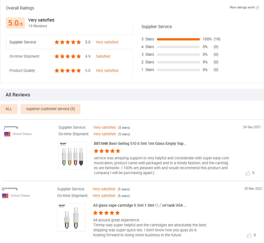Open four-cartridge BBTANK product thumbnail
The height and width of the screenshot is (243, 264).
72,156
